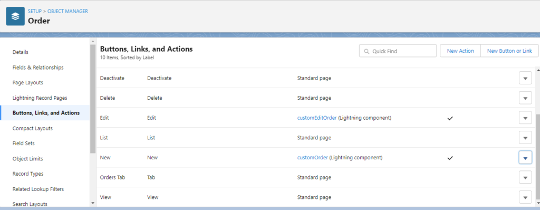The height and width of the screenshot is (210, 540).
Task: Click the Edit row overridden checkmark
Action: (x=450, y=118)
